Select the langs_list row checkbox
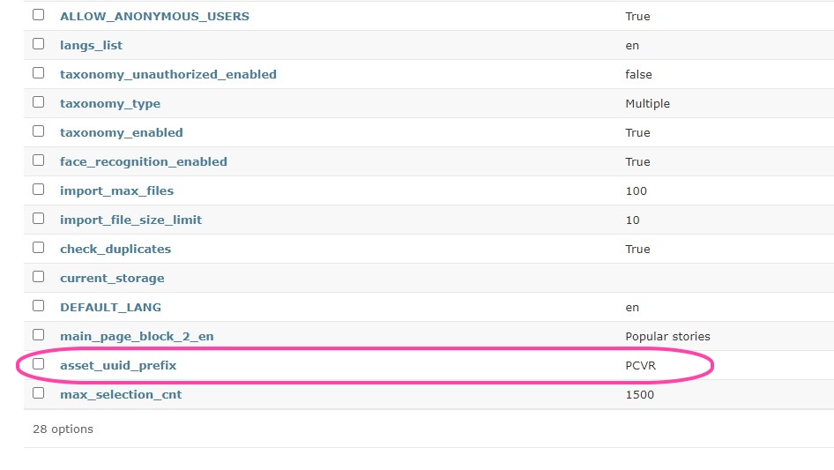Screen dimensions: 834x470 click(38, 43)
